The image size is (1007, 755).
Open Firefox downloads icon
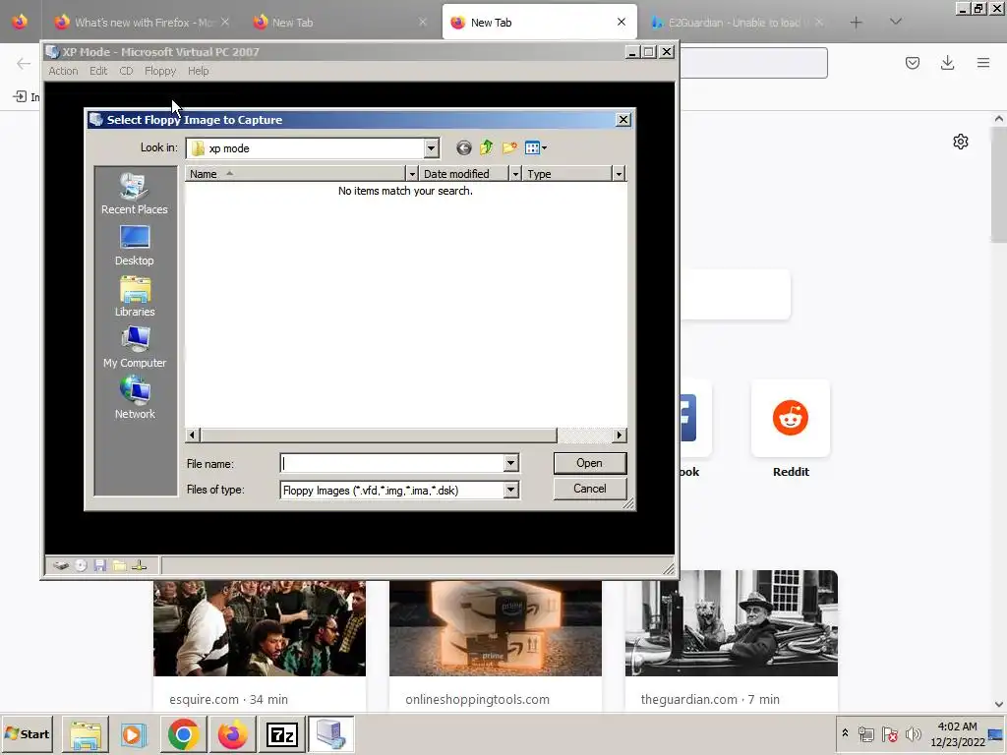click(947, 63)
